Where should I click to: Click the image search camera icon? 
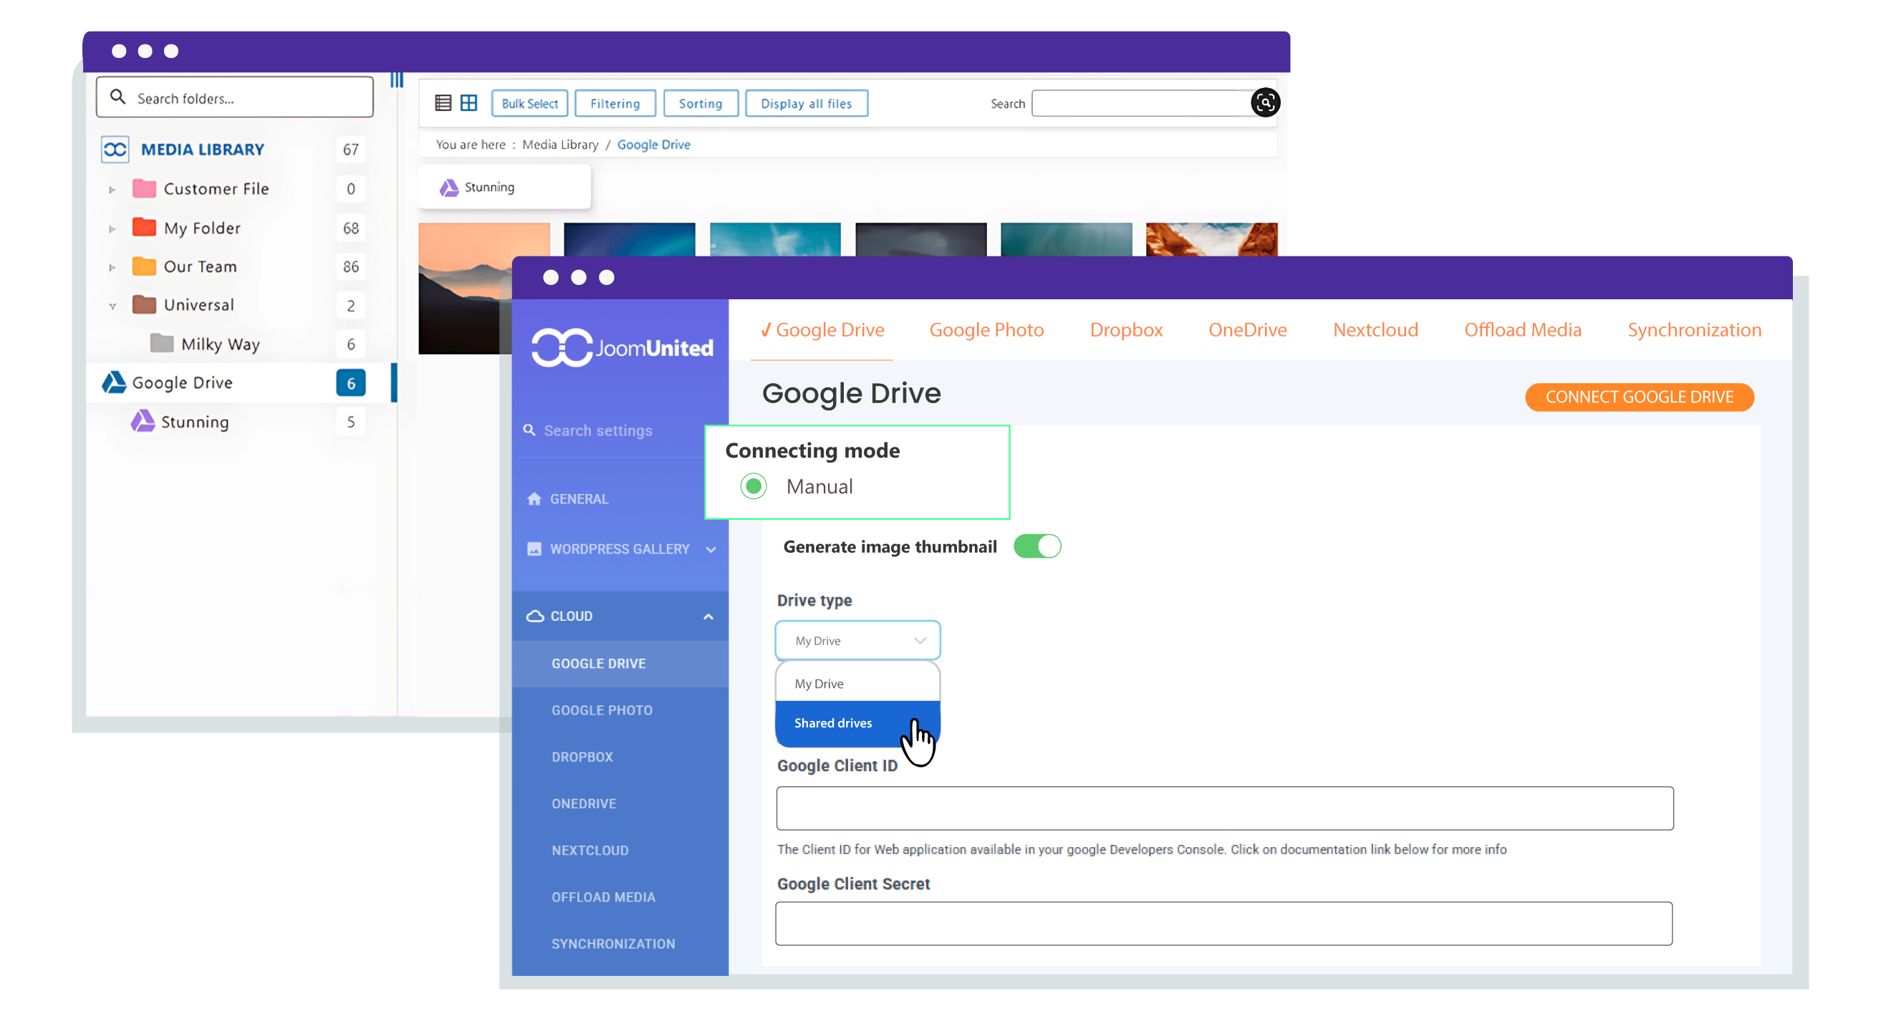coord(1265,103)
